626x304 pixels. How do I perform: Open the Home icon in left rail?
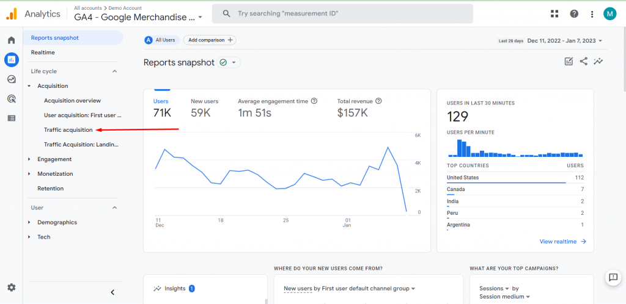pos(12,40)
